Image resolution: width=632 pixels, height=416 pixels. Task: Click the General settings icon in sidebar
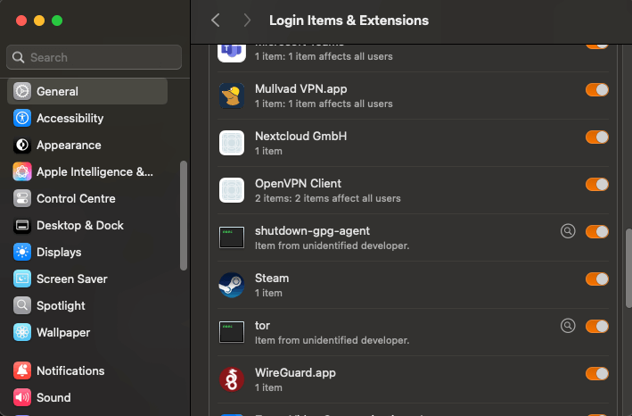[22, 91]
